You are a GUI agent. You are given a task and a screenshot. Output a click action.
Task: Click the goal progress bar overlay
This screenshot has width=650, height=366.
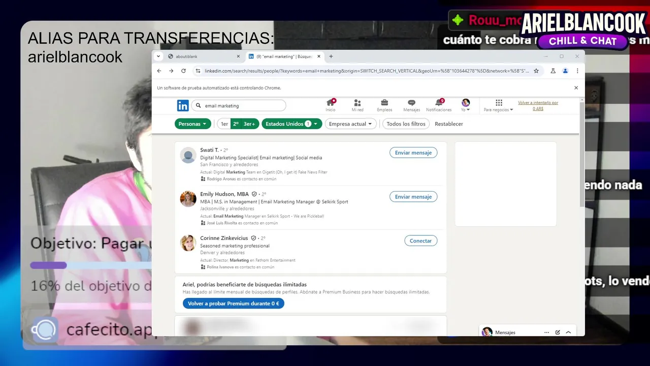pyautogui.click(x=91, y=265)
